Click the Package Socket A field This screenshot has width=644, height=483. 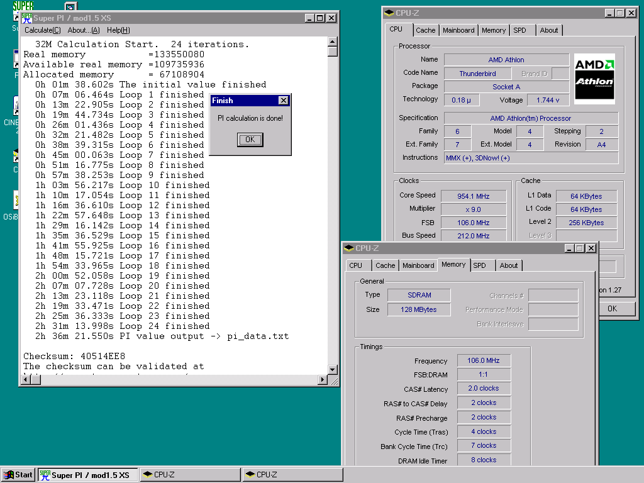click(x=506, y=87)
